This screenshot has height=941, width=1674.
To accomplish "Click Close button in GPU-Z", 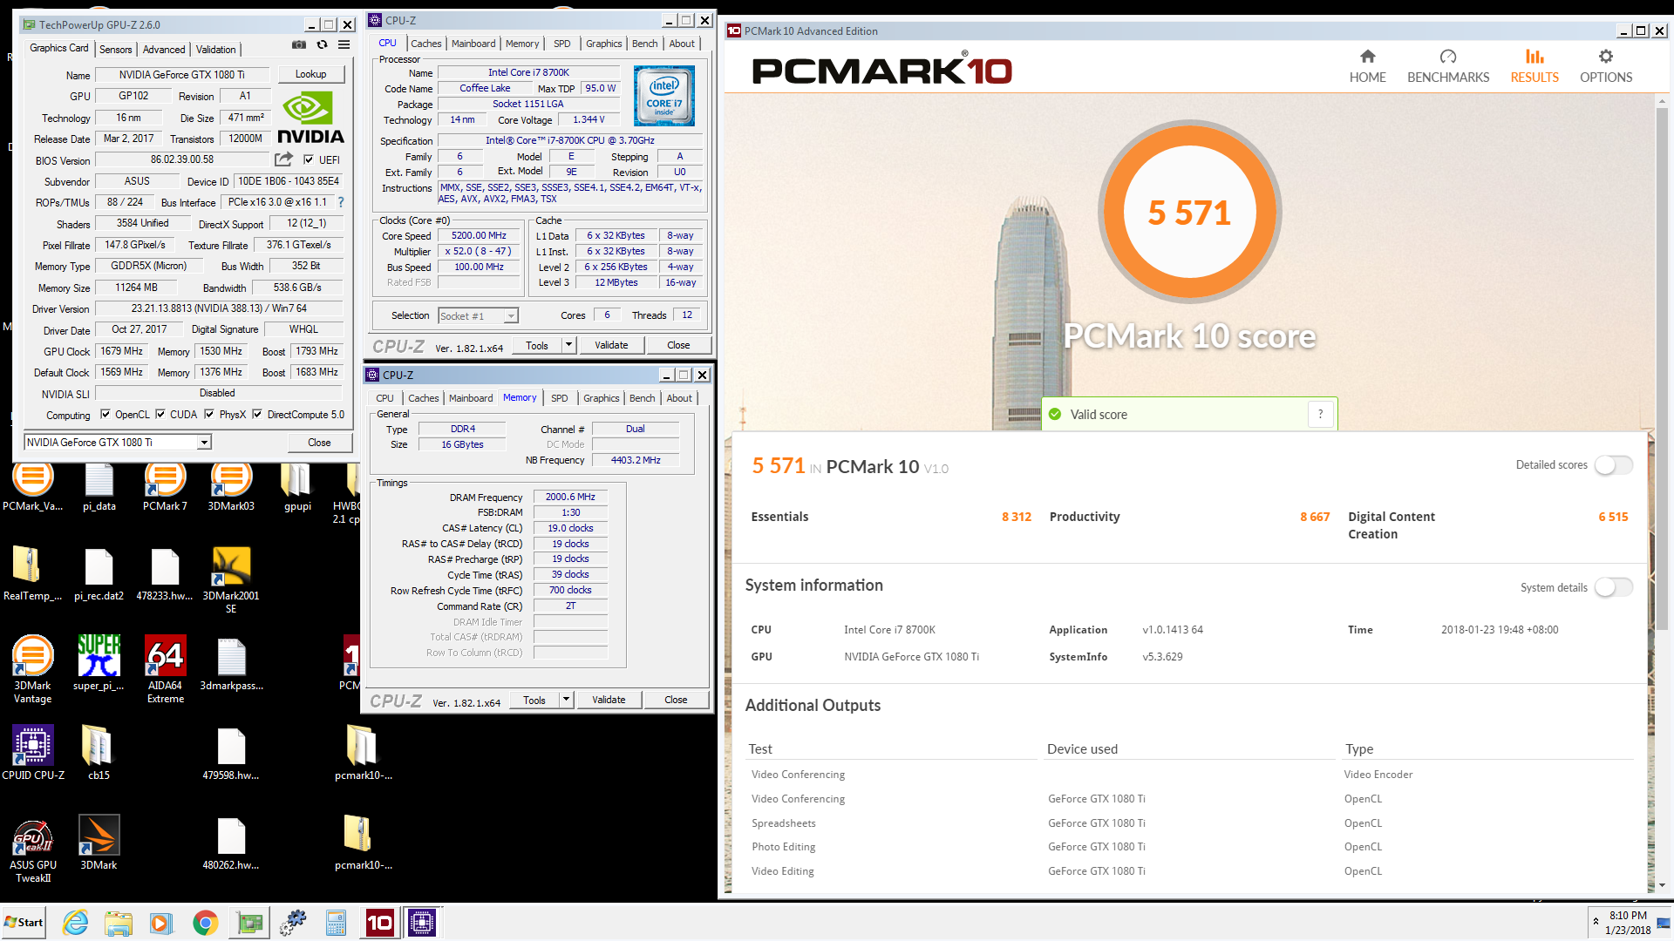I will click(319, 443).
